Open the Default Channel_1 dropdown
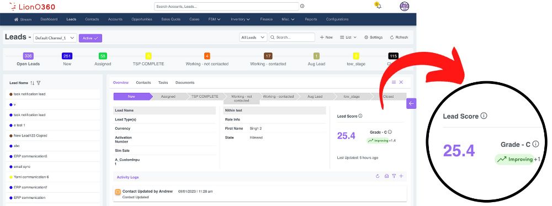Image resolution: width=552 pixels, height=206 pixels. [x=55, y=38]
